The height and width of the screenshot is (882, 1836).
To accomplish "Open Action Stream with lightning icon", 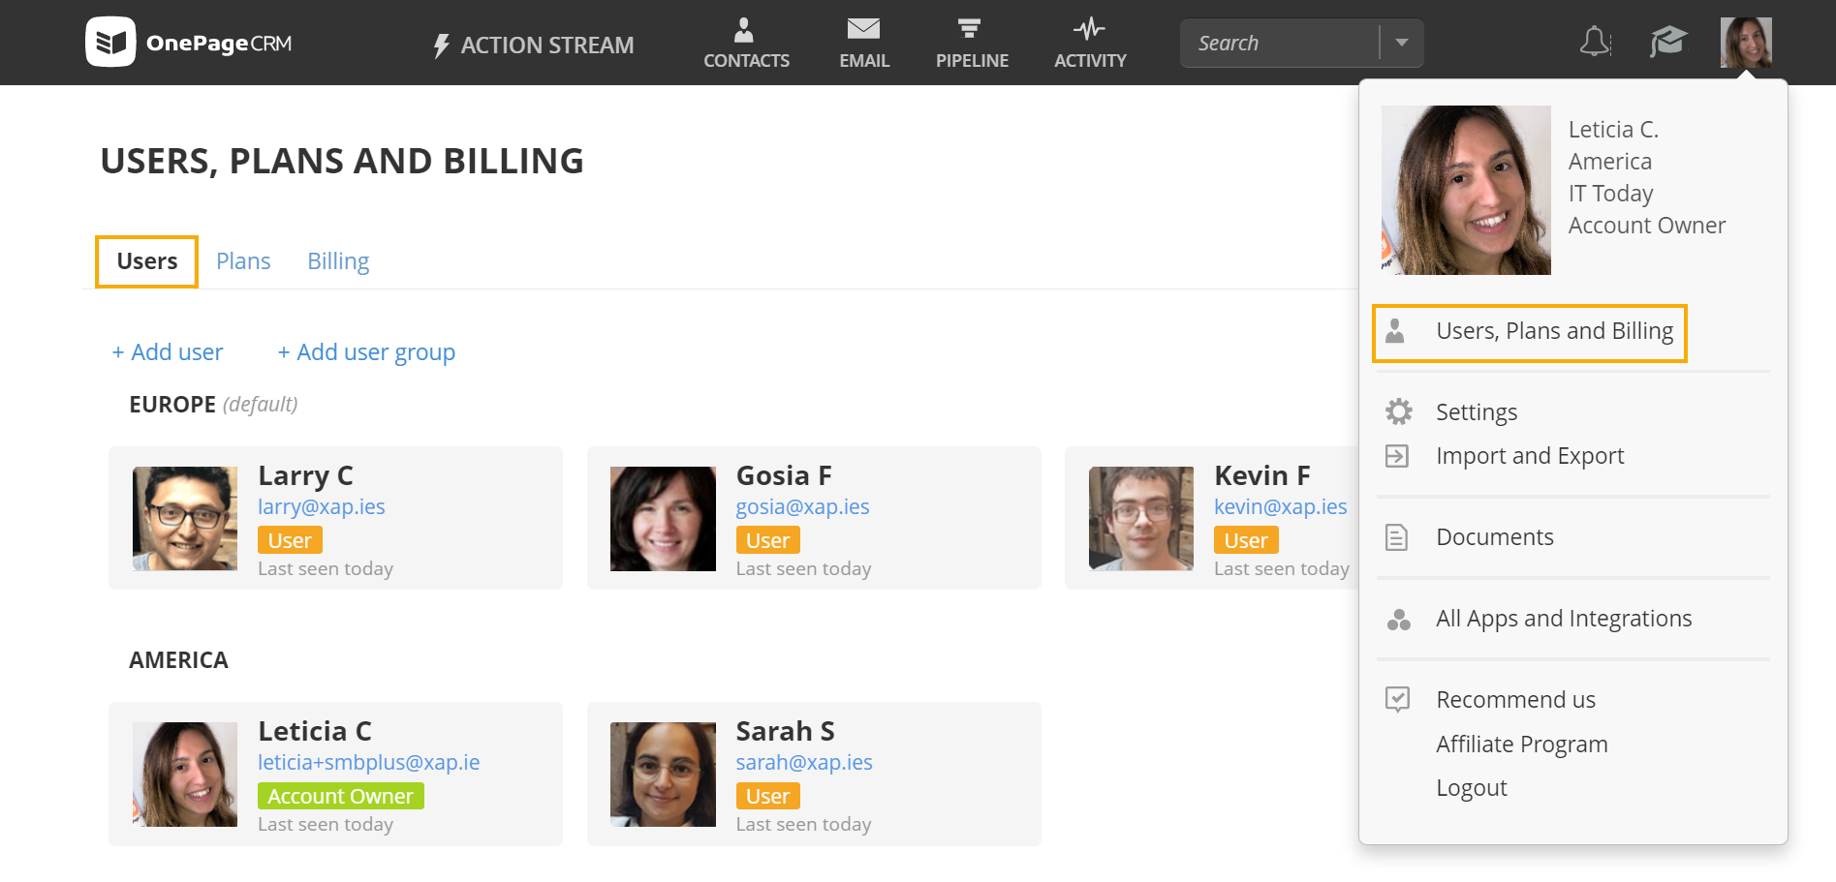I will coord(533,45).
